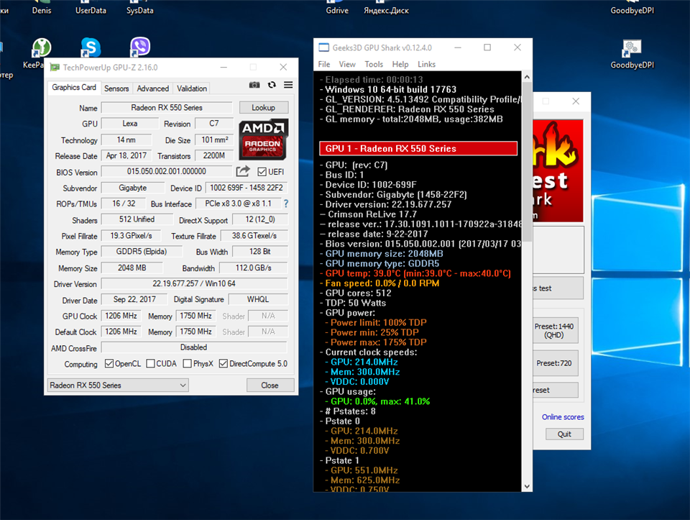Switch to the Sensors tab

coord(116,88)
